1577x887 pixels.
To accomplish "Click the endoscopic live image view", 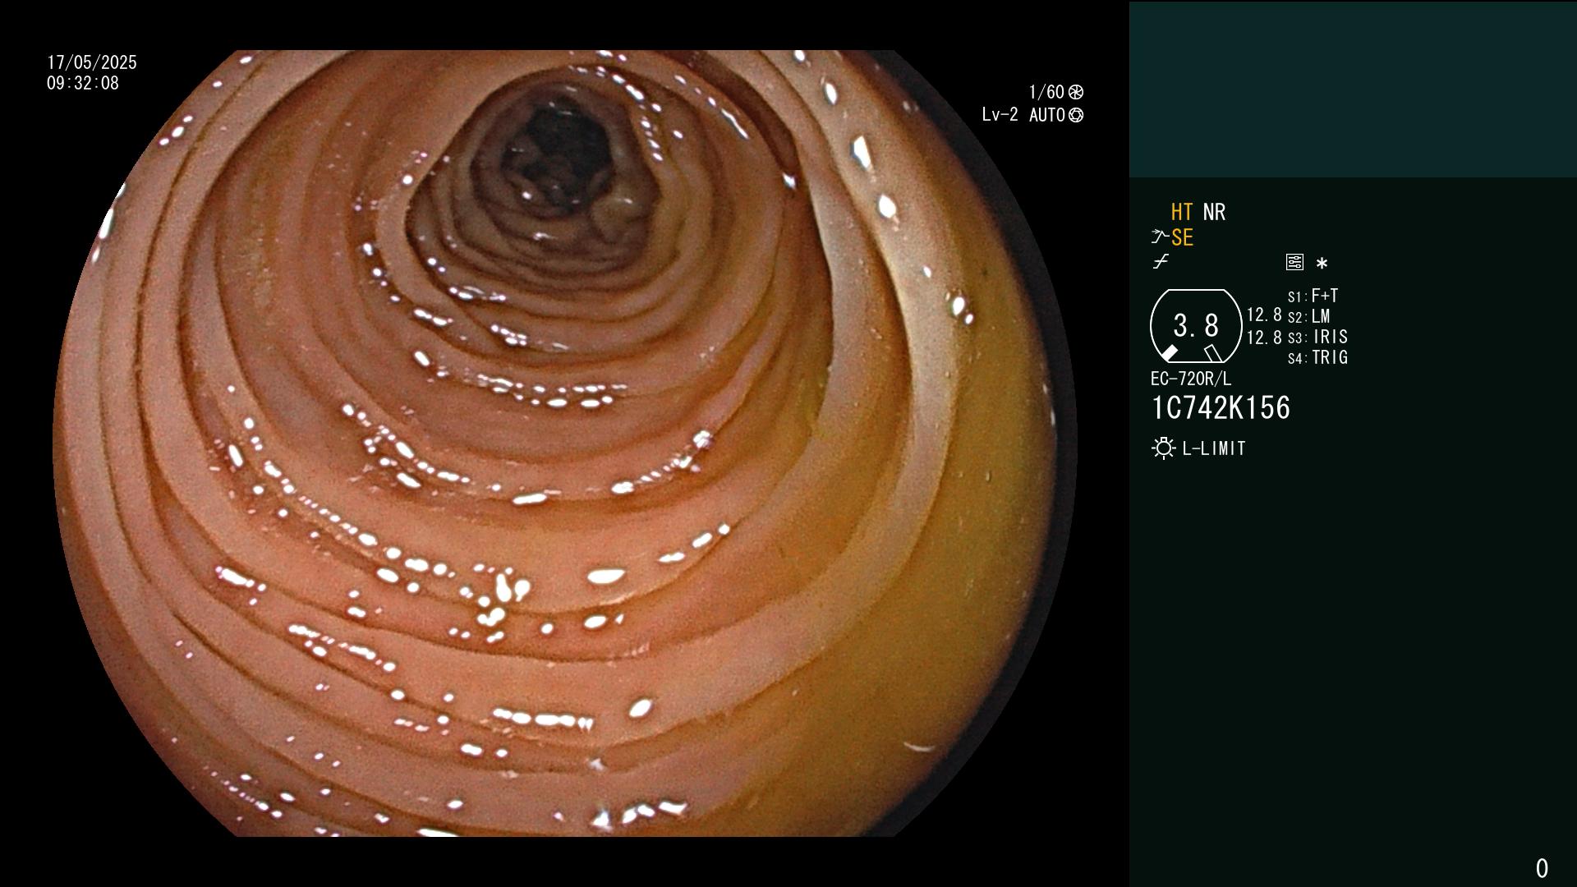I will (565, 443).
